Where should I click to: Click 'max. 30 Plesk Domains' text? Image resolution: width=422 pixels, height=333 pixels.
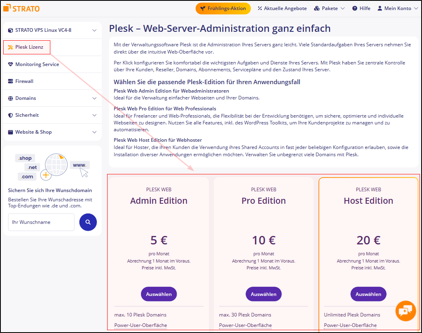tap(245, 315)
